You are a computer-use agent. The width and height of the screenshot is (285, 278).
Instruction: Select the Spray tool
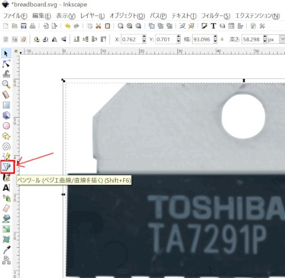click(x=6, y=198)
